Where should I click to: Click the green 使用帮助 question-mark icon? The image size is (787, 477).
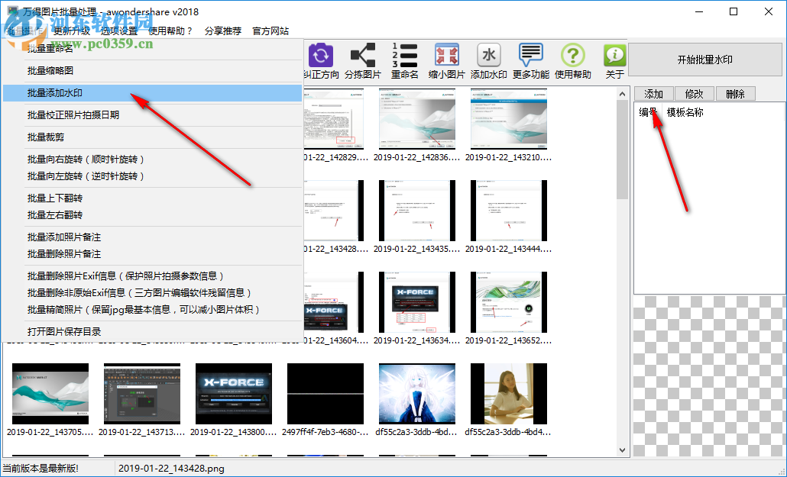572,56
